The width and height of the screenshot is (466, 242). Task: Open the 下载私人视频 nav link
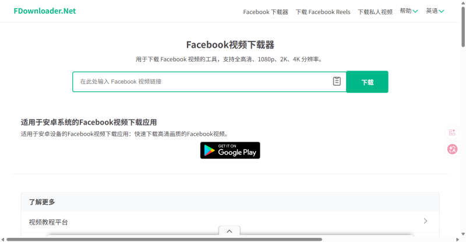point(375,12)
